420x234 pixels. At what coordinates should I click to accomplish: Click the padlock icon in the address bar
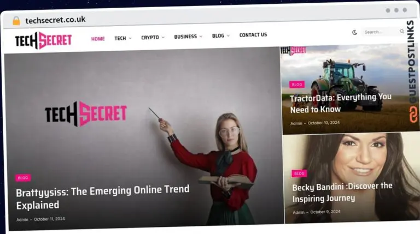point(16,21)
